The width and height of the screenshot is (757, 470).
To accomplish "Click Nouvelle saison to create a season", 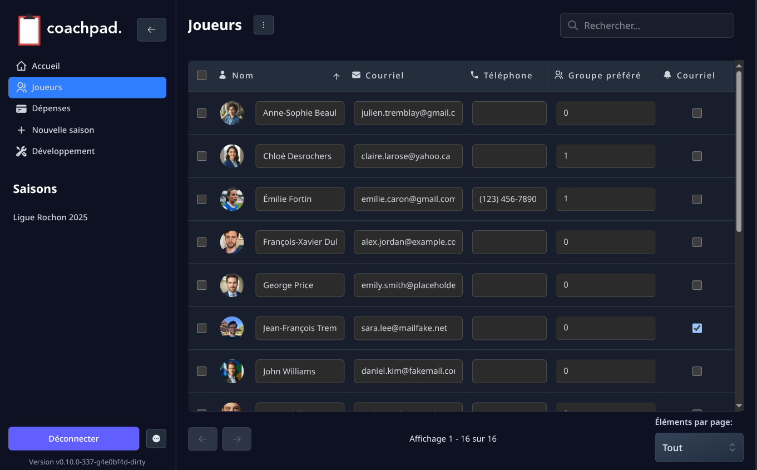I will (x=62, y=130).
